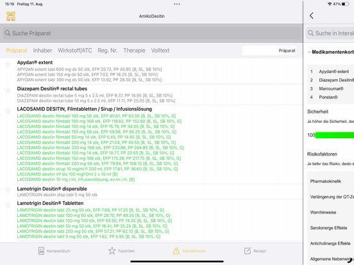Select the Volltext search tab
This screenshot has width=354, height=265.
(x=160, y=51)
